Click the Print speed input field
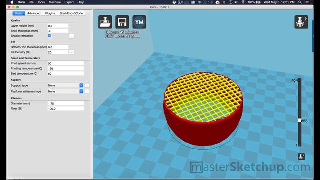This screenshot has width=320, height=180. (65, 63)
